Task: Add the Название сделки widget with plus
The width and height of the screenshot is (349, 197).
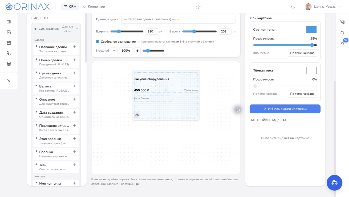Action: (75, 47)
